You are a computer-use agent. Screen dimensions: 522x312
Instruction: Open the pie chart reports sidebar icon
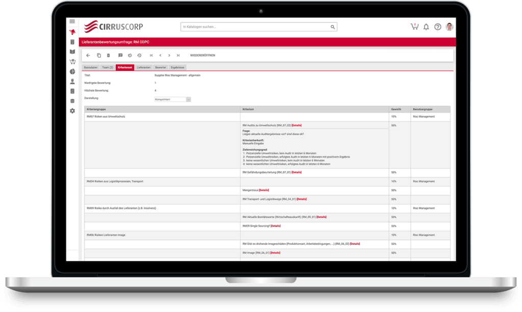coord(72,71)
